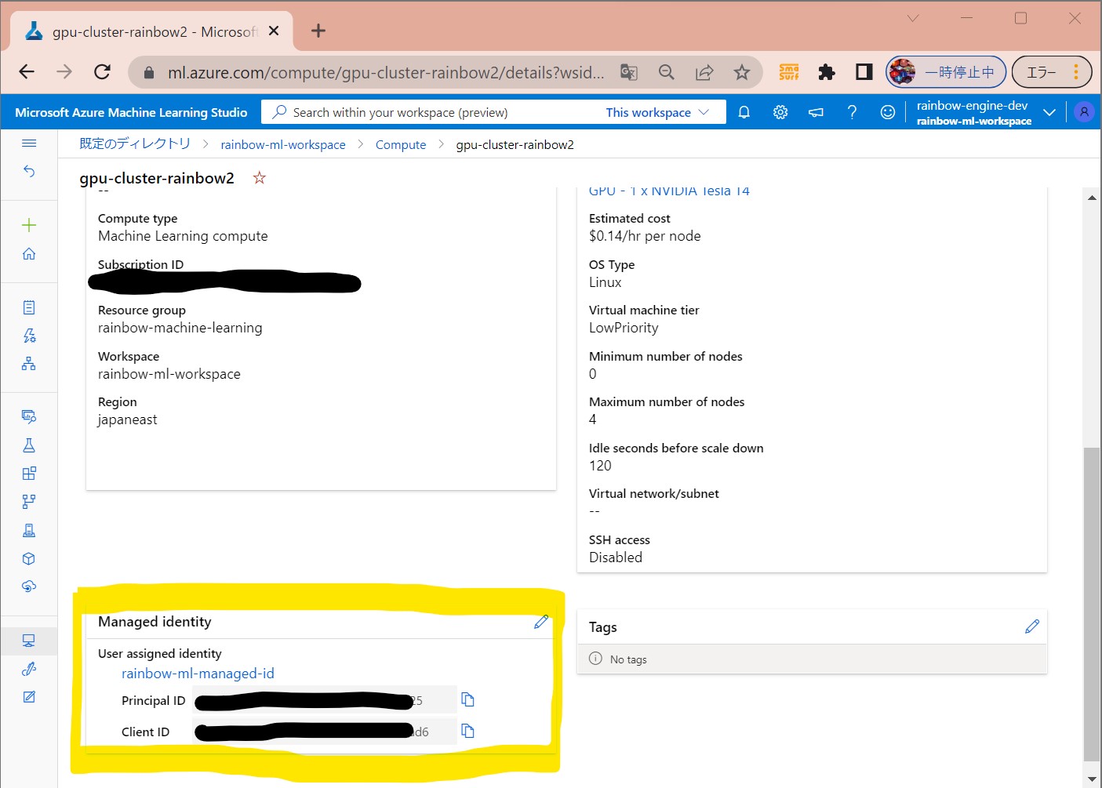
Task: Go to Home in the sidebar
Action: coord(29,253)
